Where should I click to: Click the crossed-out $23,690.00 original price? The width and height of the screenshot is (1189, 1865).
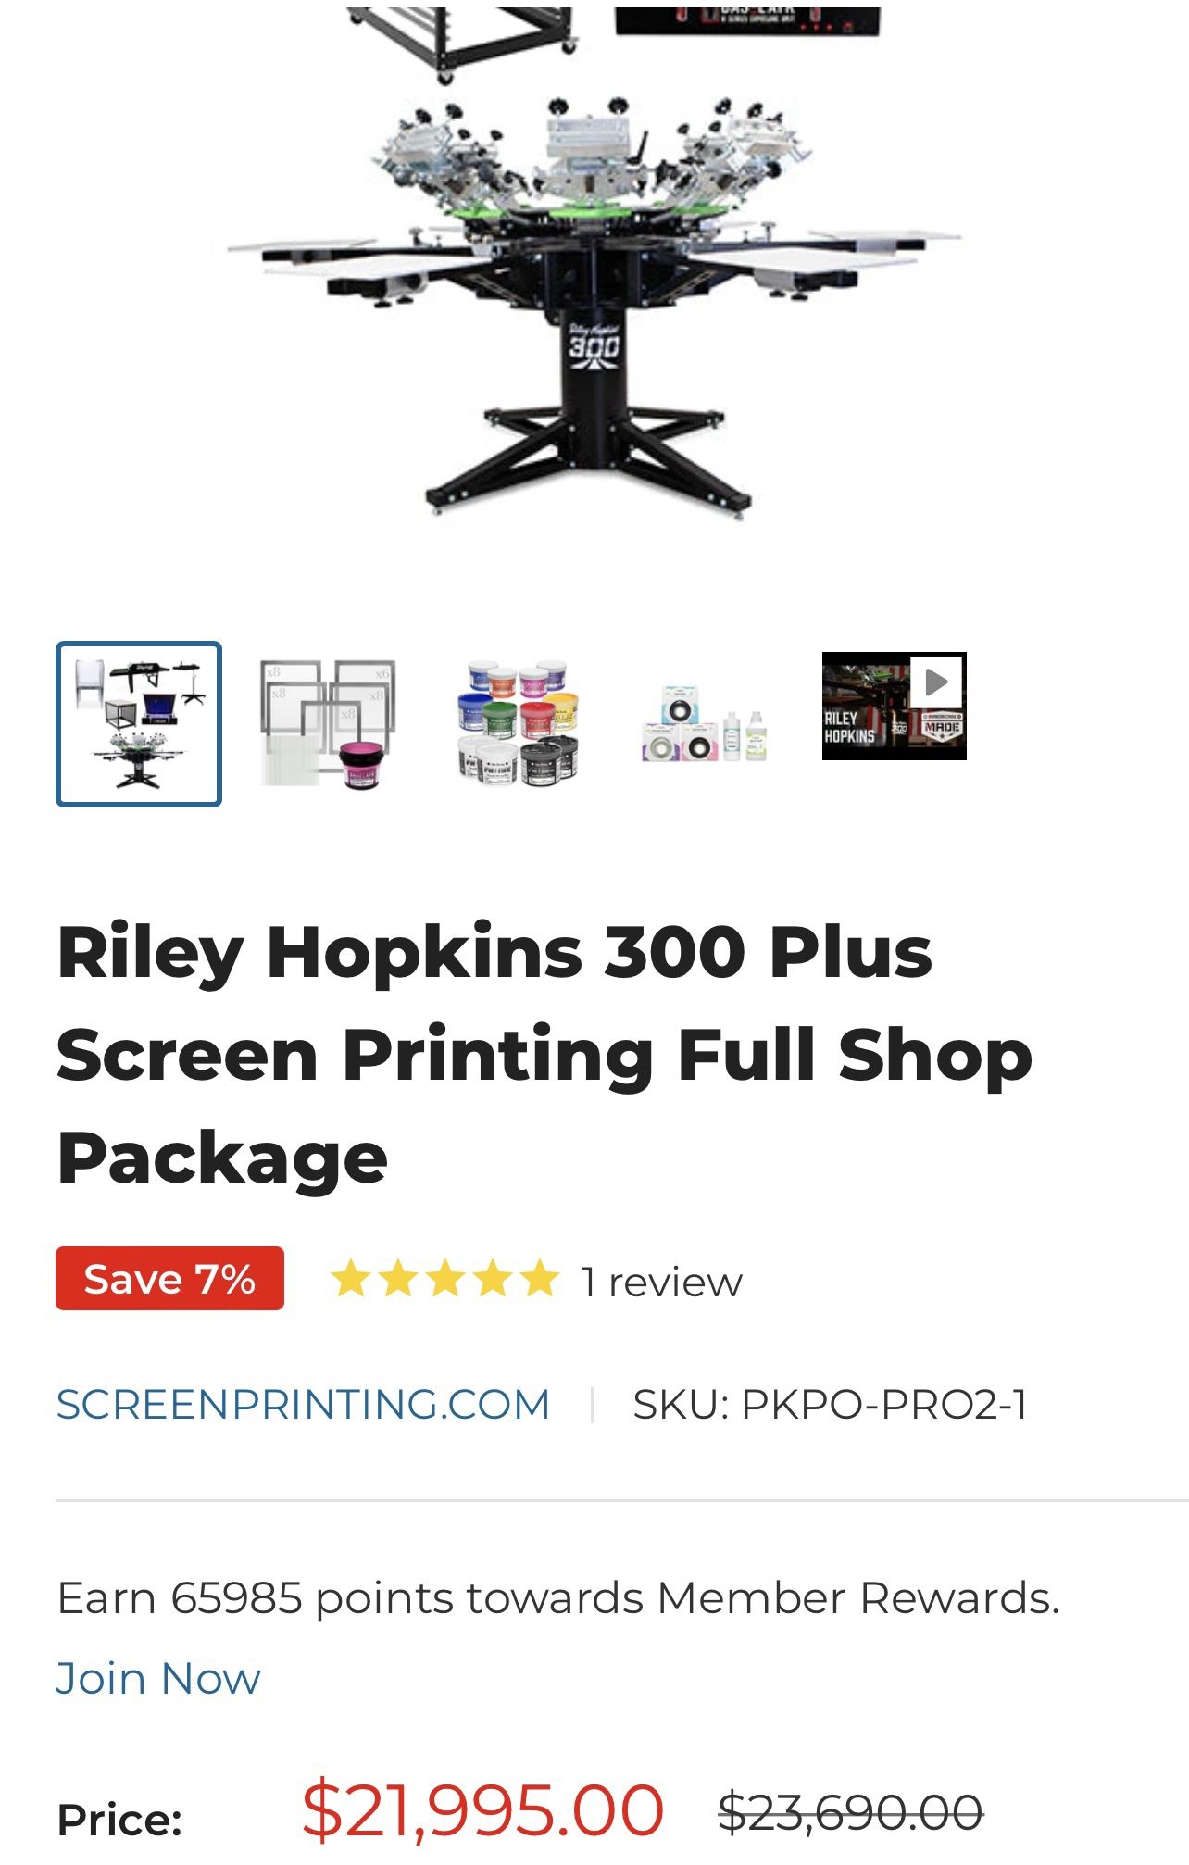pyautogui.click(x=850, y=1812)
